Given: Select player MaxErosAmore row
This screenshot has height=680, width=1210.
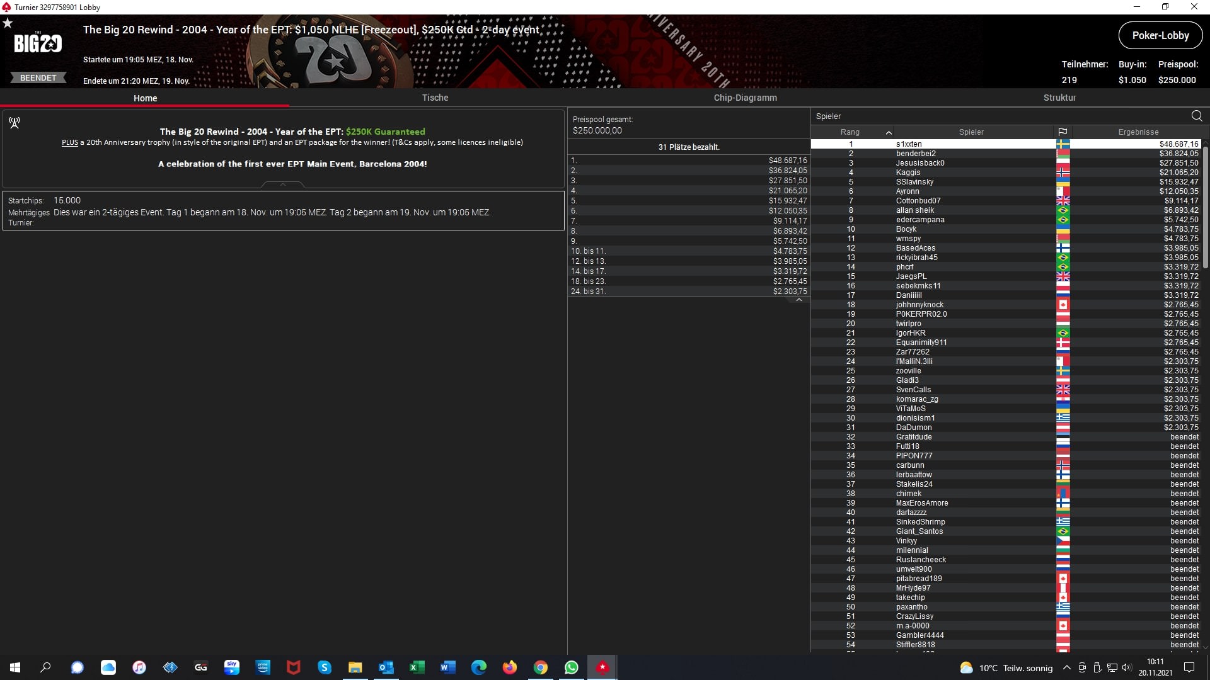Looking at the screenshot, I should [1006, 503].
